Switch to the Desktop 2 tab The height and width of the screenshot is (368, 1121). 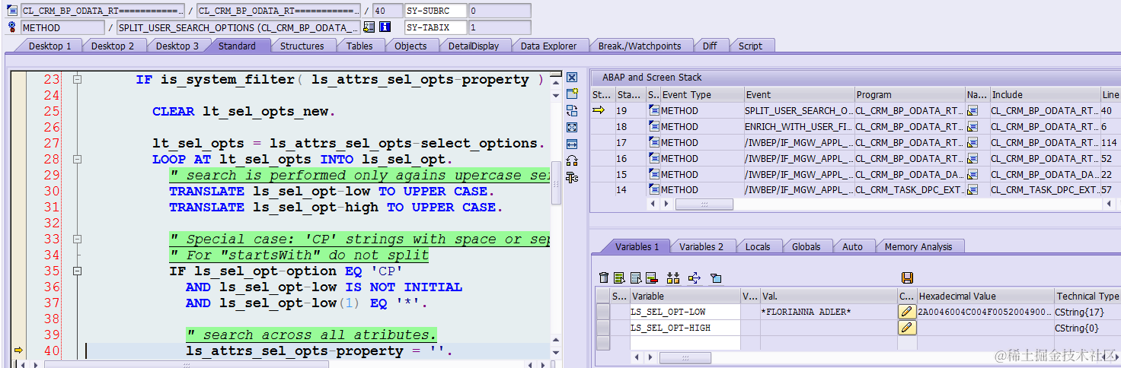(x=113, y=46)
